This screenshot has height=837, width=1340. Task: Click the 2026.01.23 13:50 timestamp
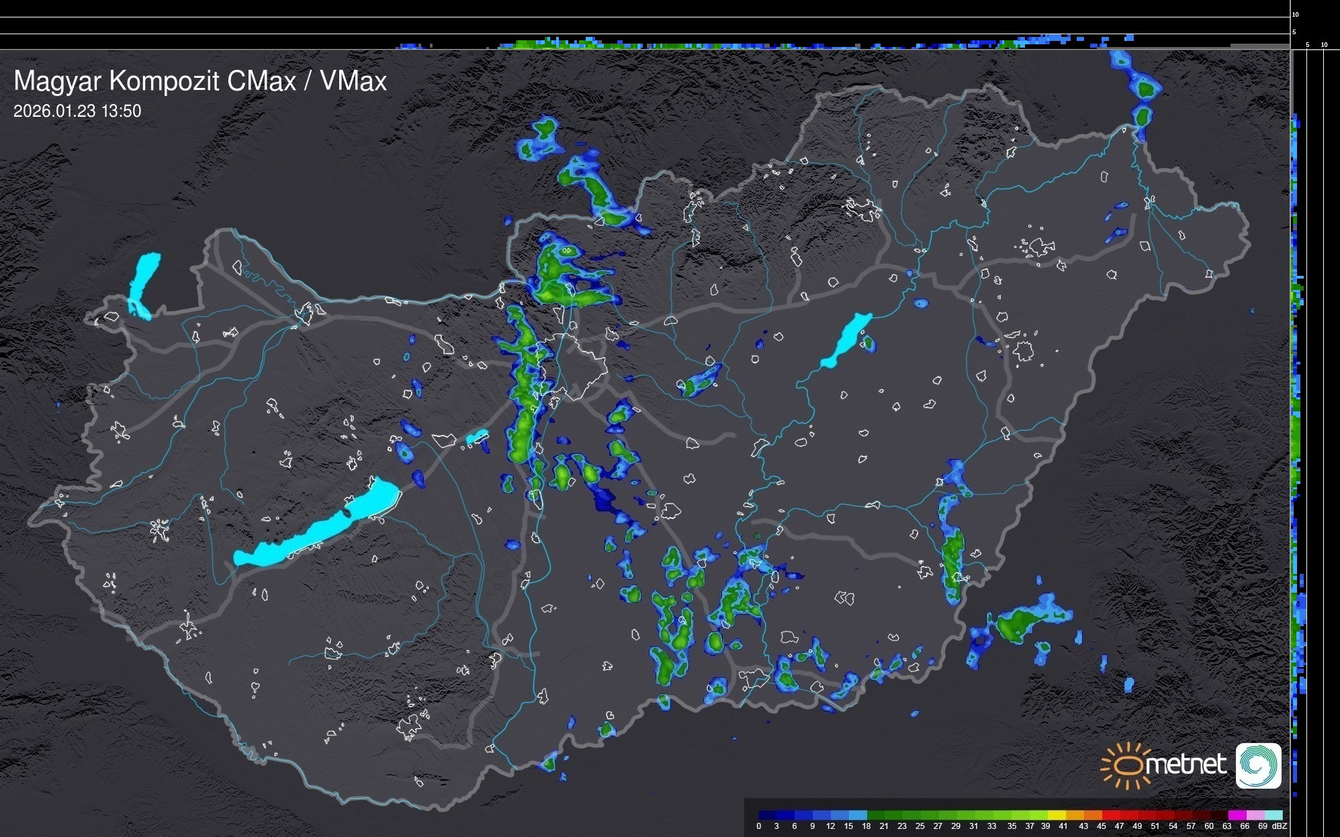pos(77,111)
